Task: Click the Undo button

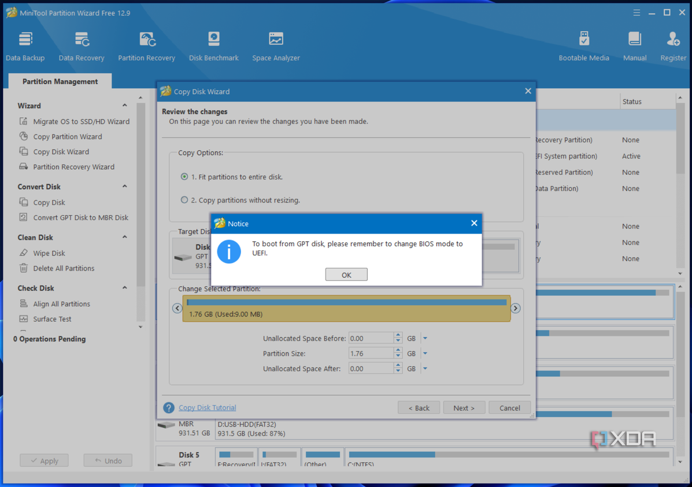Action: [108, 460]
